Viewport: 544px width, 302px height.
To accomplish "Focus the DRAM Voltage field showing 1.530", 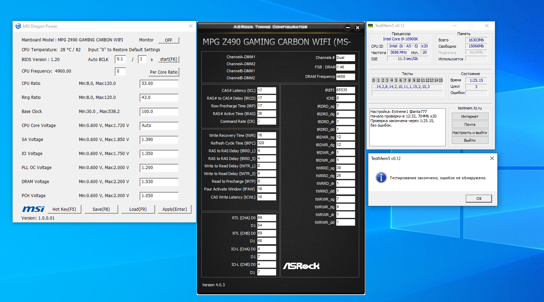I will tap(159, 182).
